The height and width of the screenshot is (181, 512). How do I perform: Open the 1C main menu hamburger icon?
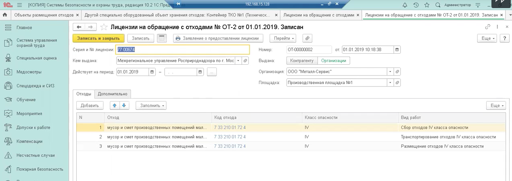click(19, 5)
